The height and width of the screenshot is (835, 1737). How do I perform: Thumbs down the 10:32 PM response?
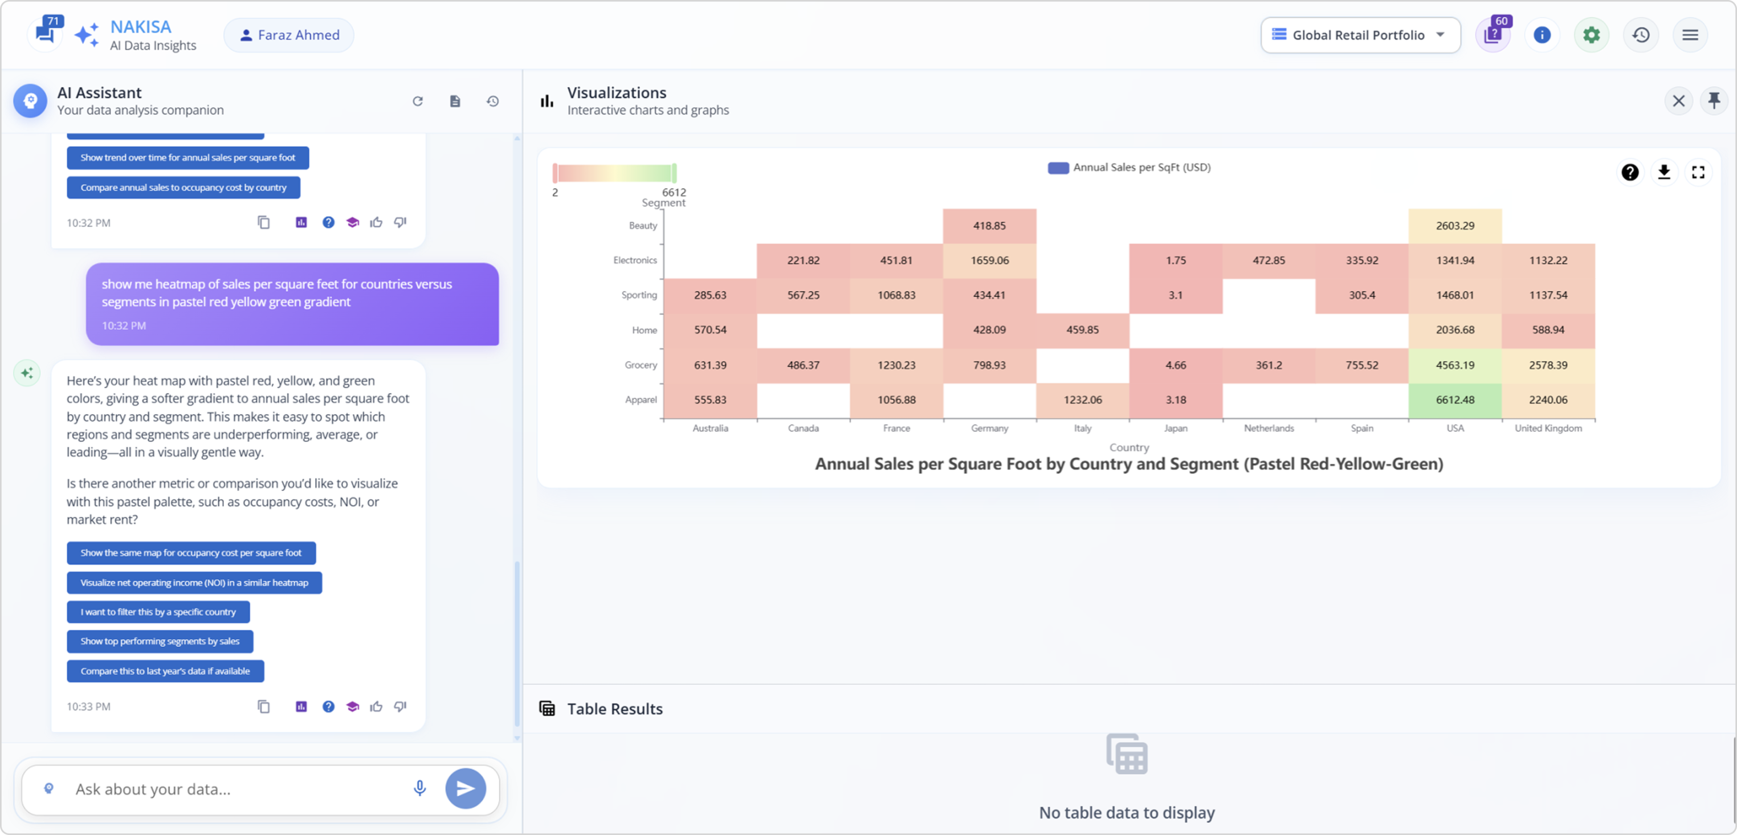click(x=401, y=222)
